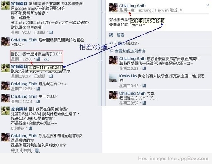212x164 pixels.
Task: Like the comment posted 6小時前
Action: (30, 128)
